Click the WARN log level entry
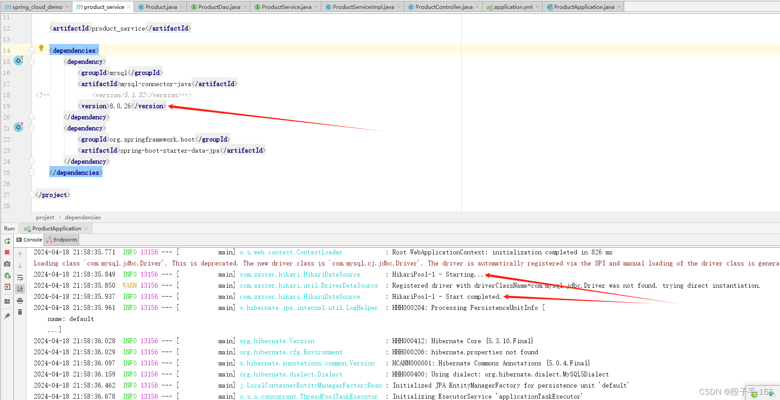The width and height of the screenshot is (780, 400). click(x=130, y=285)
